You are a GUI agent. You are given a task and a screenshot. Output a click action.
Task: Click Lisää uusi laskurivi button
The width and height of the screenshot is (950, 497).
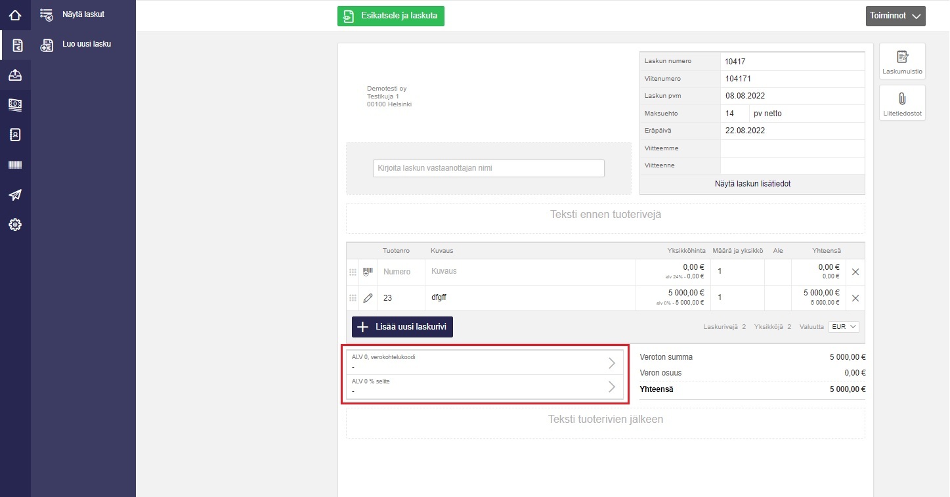click(x=402, y=327)
